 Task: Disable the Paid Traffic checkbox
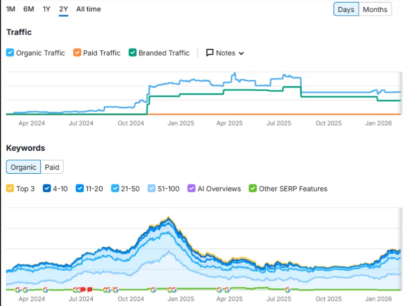pos(78,52)
